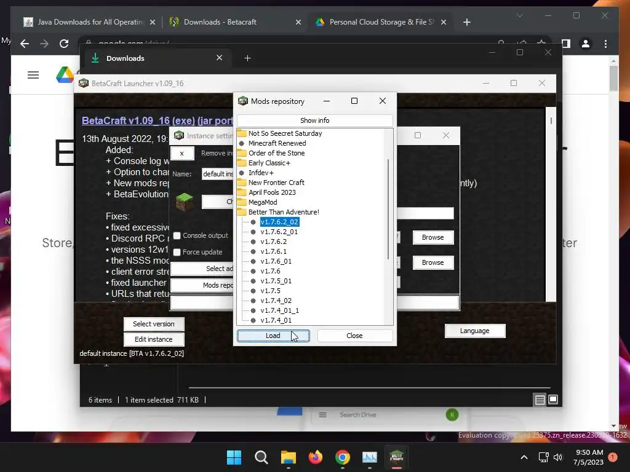Select mod version v1.7.6.2_01
The image size is (630, 472).
tap(279, 232)
